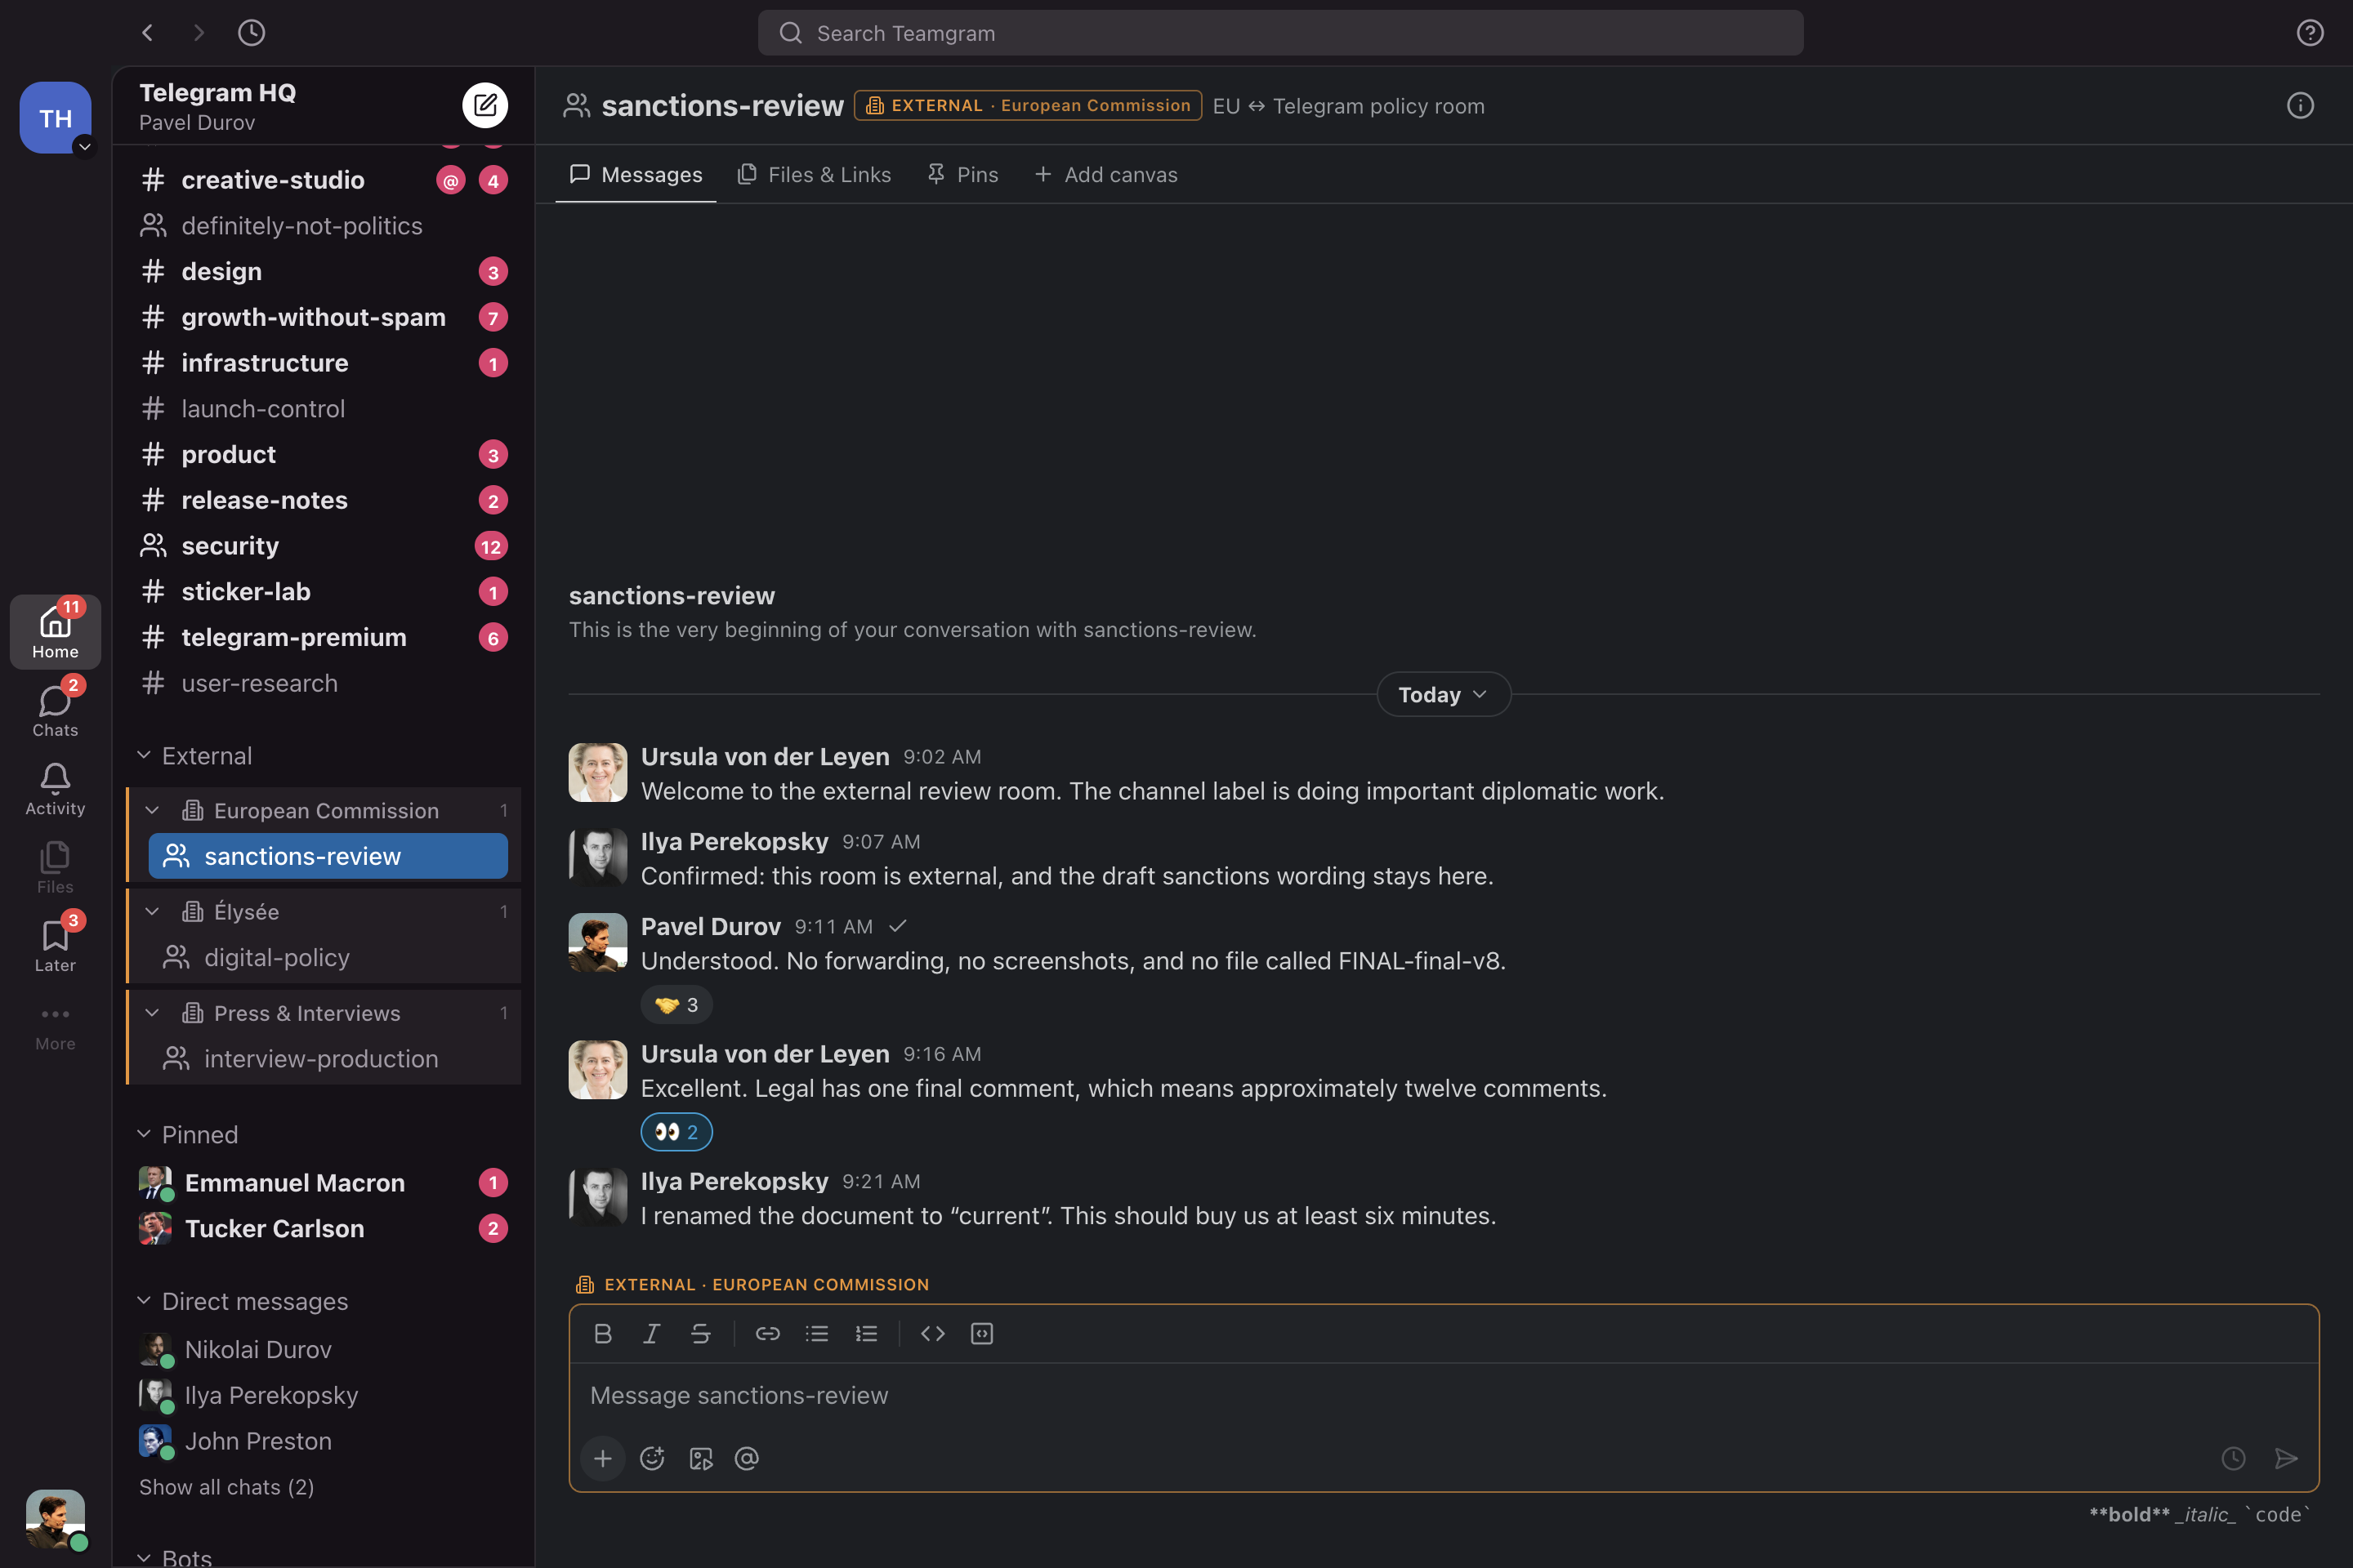Toggle the eyes reaction on Ursula's message
The width and height of the screenshot is (2353, 1568).
[x=676, y=1131]
